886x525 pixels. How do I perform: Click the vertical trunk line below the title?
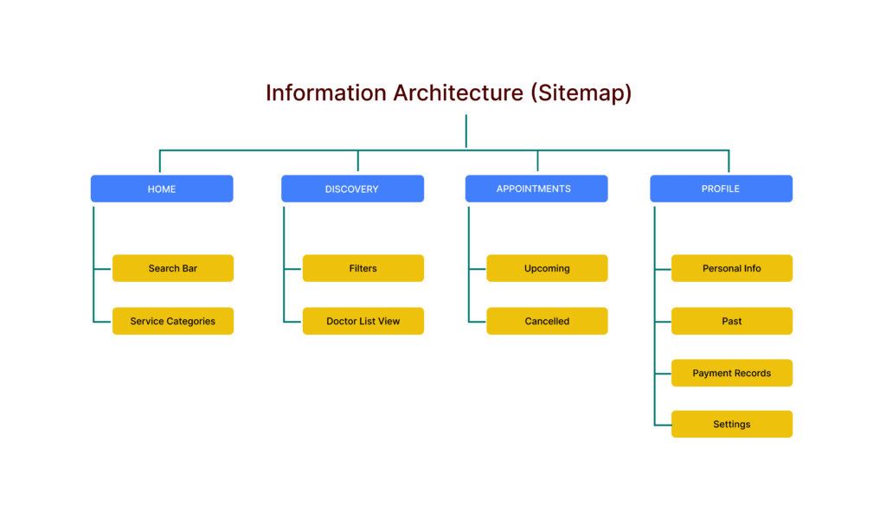[x=465, y=131]
